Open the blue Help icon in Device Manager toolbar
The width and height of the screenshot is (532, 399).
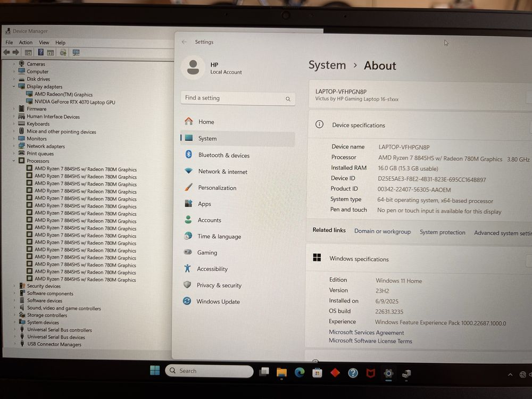pyautogui.click(x=41, y=52)
